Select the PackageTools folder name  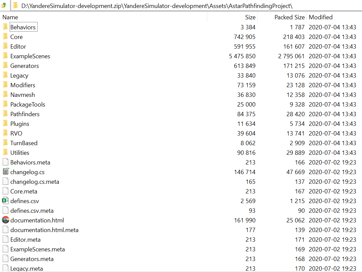click(x=28, y=105)
